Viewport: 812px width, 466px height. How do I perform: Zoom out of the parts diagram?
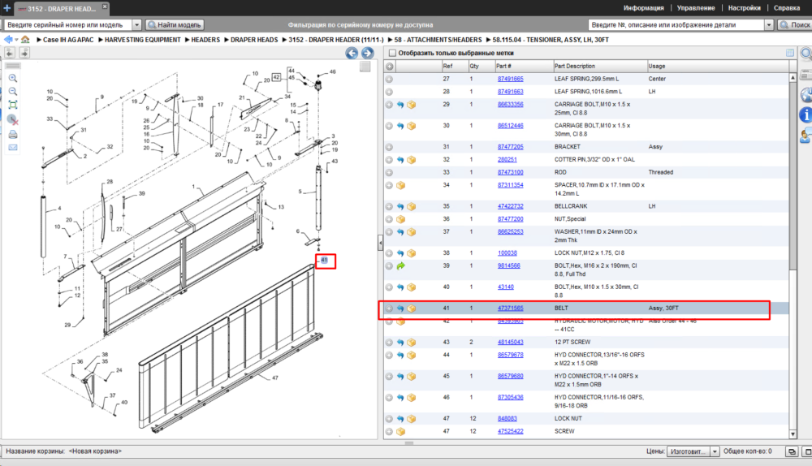coord(13,92)
